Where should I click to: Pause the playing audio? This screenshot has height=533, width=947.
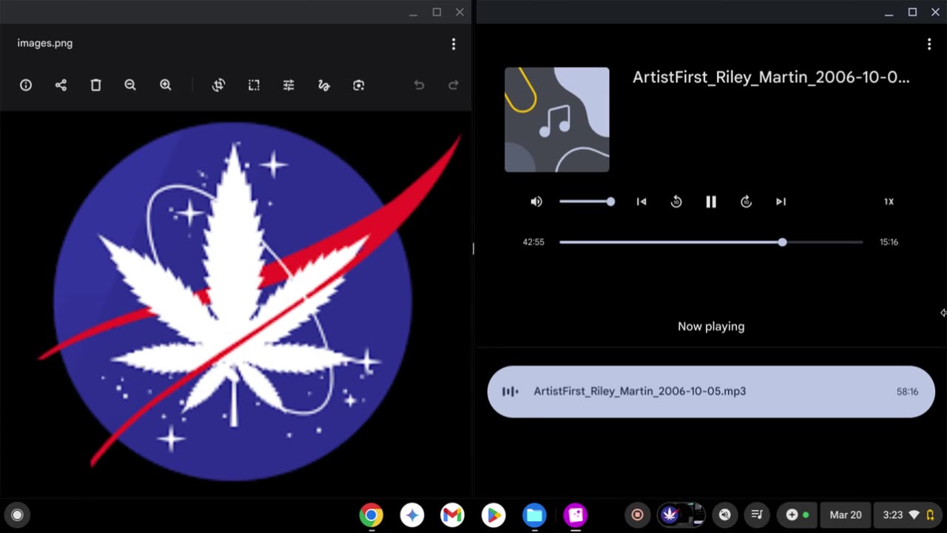711,201
